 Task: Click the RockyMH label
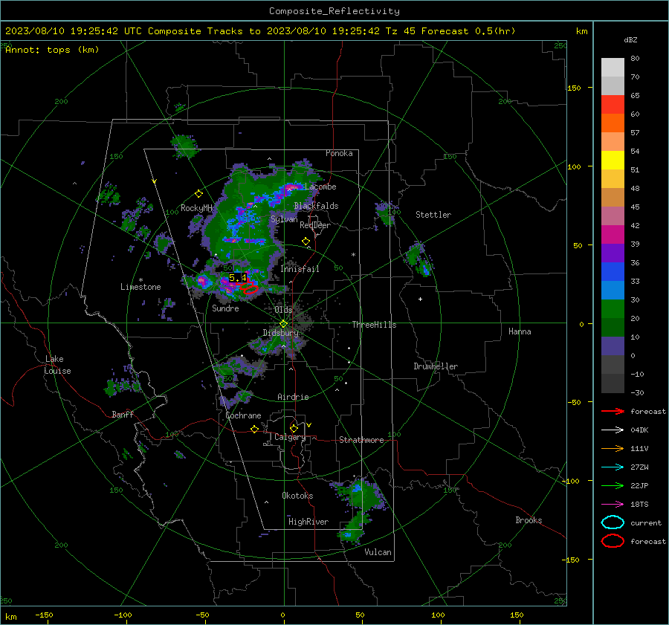click(196, 208)
